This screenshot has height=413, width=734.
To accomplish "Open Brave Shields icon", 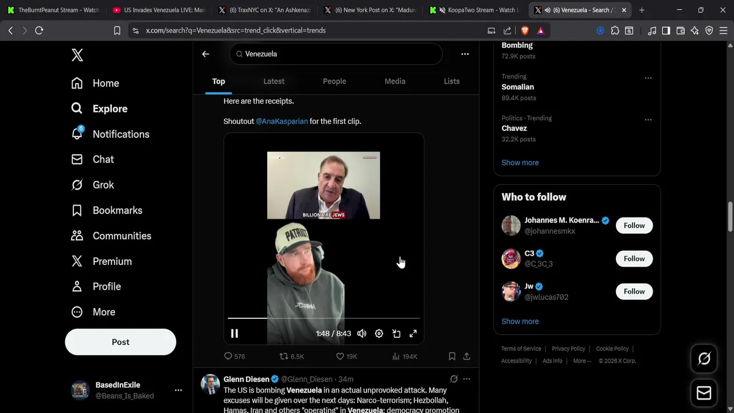I will pyautogui.click(x=525, y=30).
